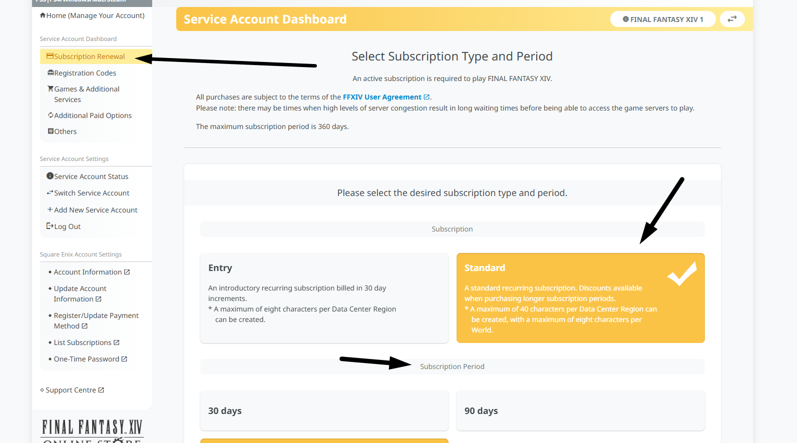797x443 pixels.
Task: Click the Home (Manage Your Account) house icon
Action: (x=43, y=15)
